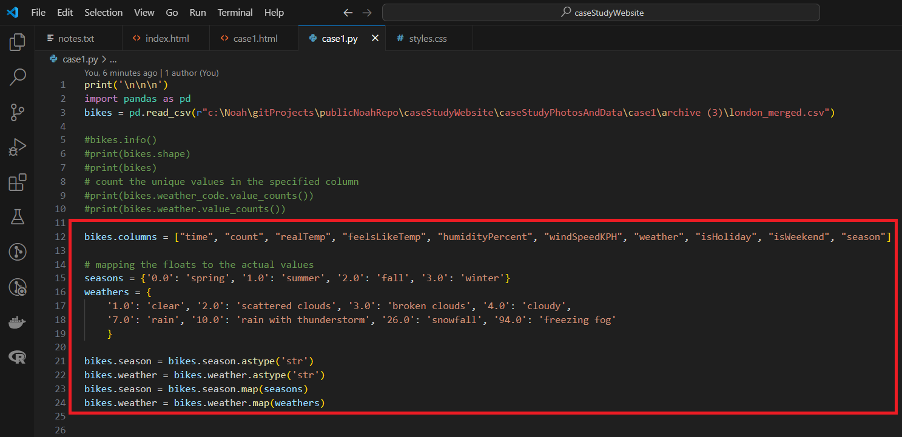The image size is (902, 437).
Task: Open the Edit menu
Action: point(65,12)
